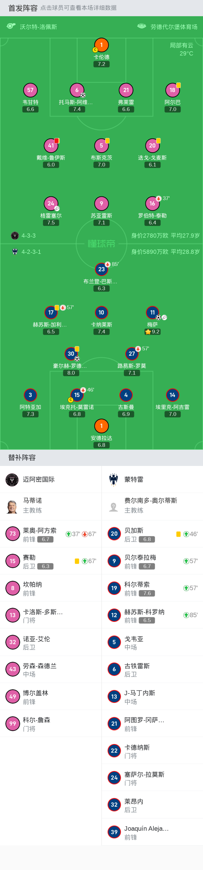Screen dimensions: 203x870
Task: Tap substitute 坎帕纳's number 8 entry
Action: tap(50, 588)
